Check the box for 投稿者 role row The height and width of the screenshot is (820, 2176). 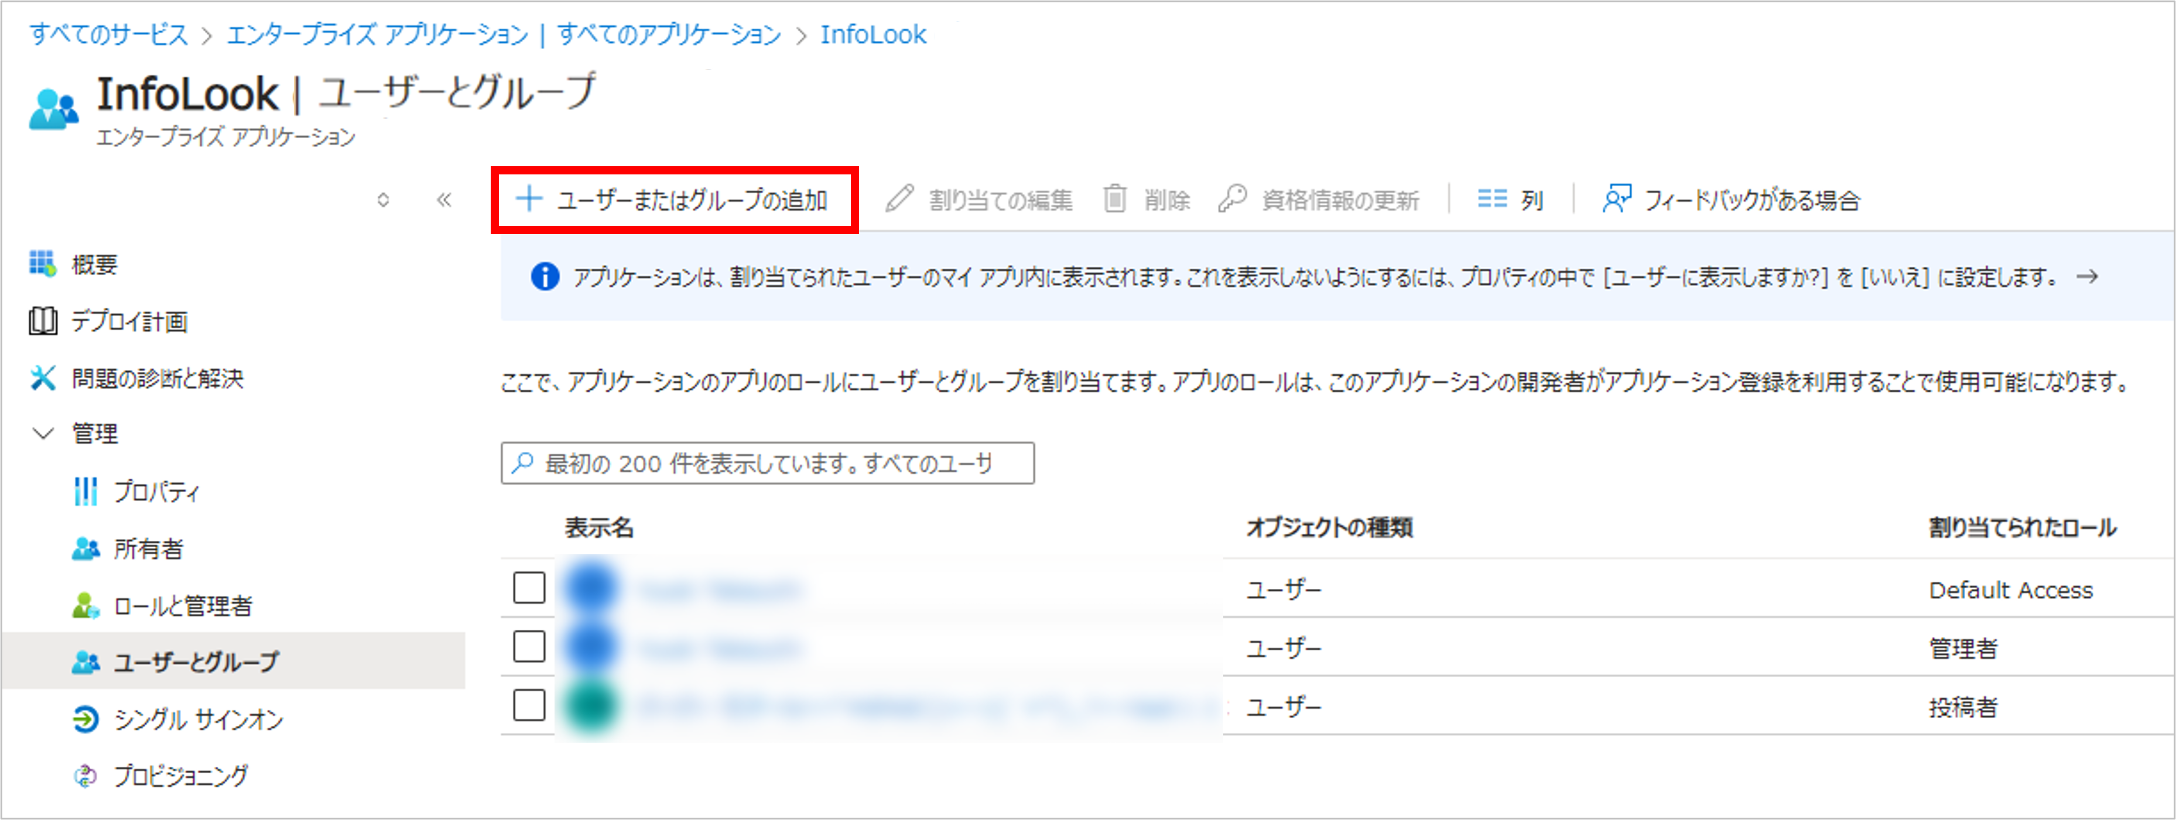point(529,705)
